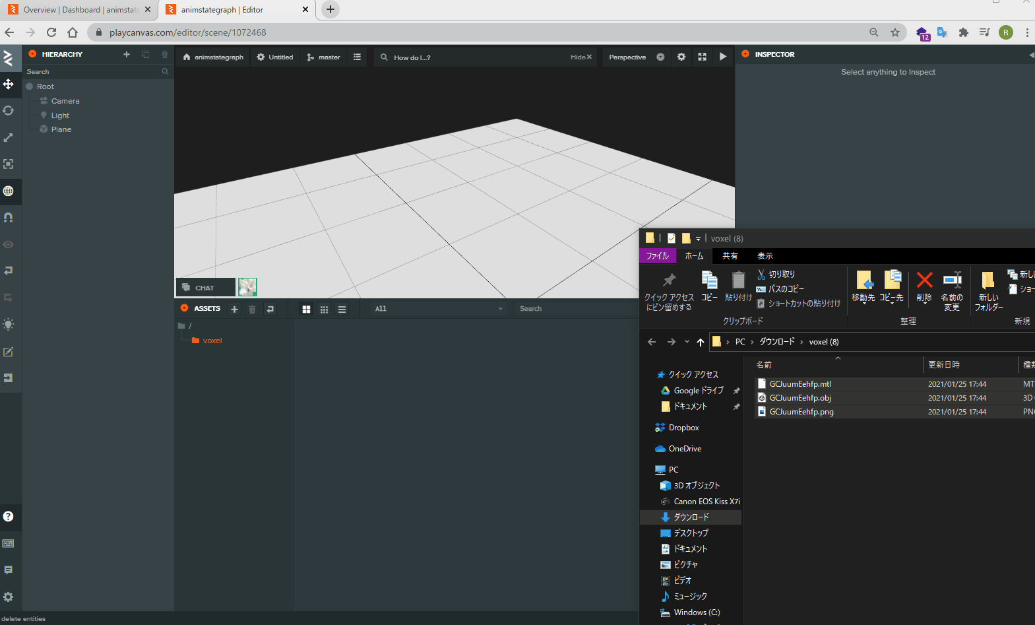
Task: Click the Bake lightmaps lightbulb icon
Action: tap(9, 324)
